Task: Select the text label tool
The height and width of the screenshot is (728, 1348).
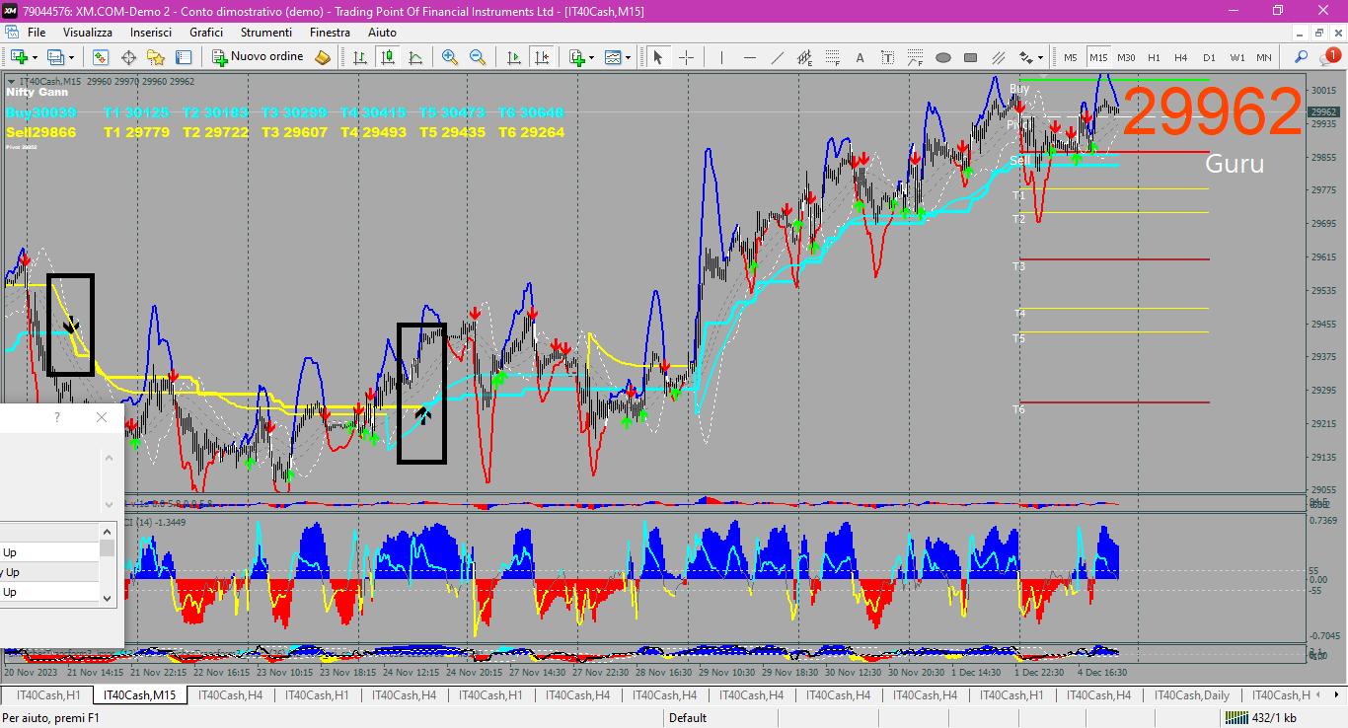Action: (x=887, y=57)
